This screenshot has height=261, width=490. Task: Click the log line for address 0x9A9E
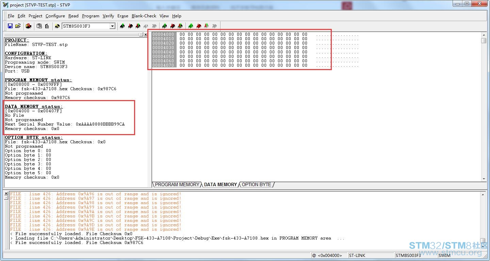tap(95, 229)
